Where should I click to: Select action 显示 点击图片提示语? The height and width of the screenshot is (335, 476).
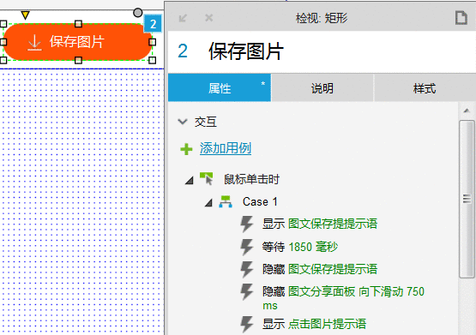click(x=314, y=324)
